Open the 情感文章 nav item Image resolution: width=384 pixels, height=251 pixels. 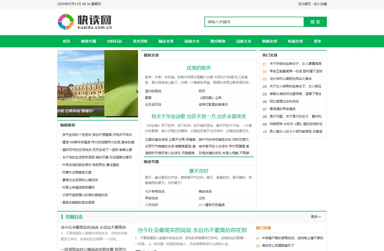[270, 41]
